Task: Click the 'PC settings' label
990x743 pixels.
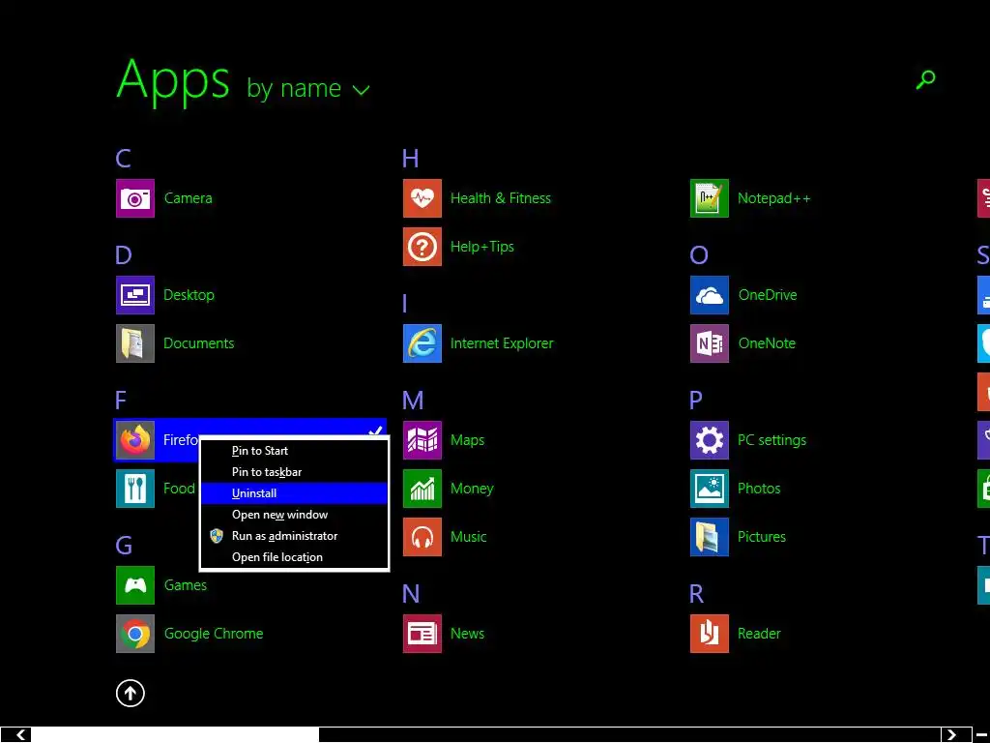Action: [x=772, y=440]
